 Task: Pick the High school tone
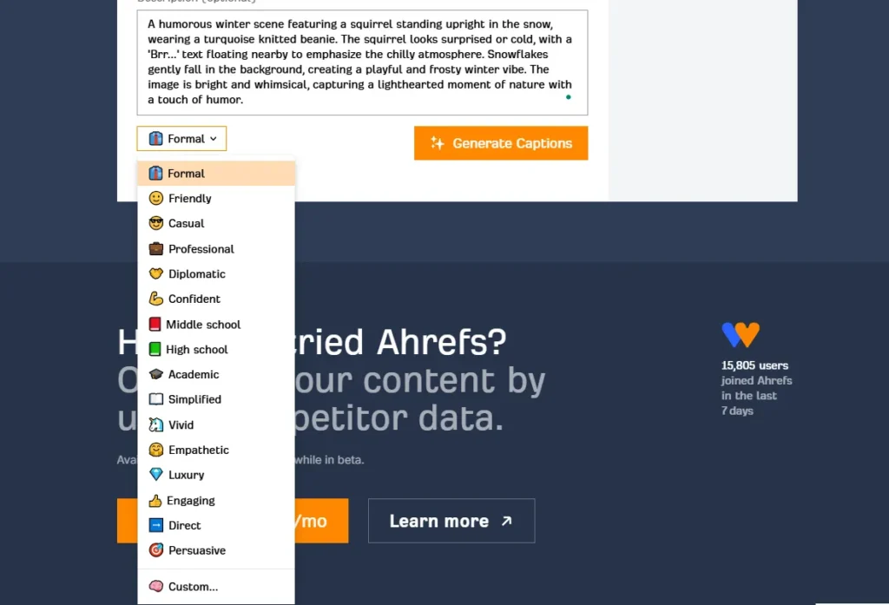(216, 349)
